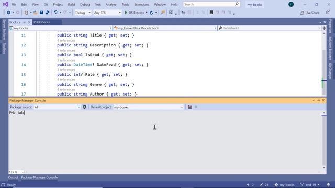Image resolution: width=335 pixels, height=188 pixels.
Task: Open the Edit menu
Action: point(24,4)
